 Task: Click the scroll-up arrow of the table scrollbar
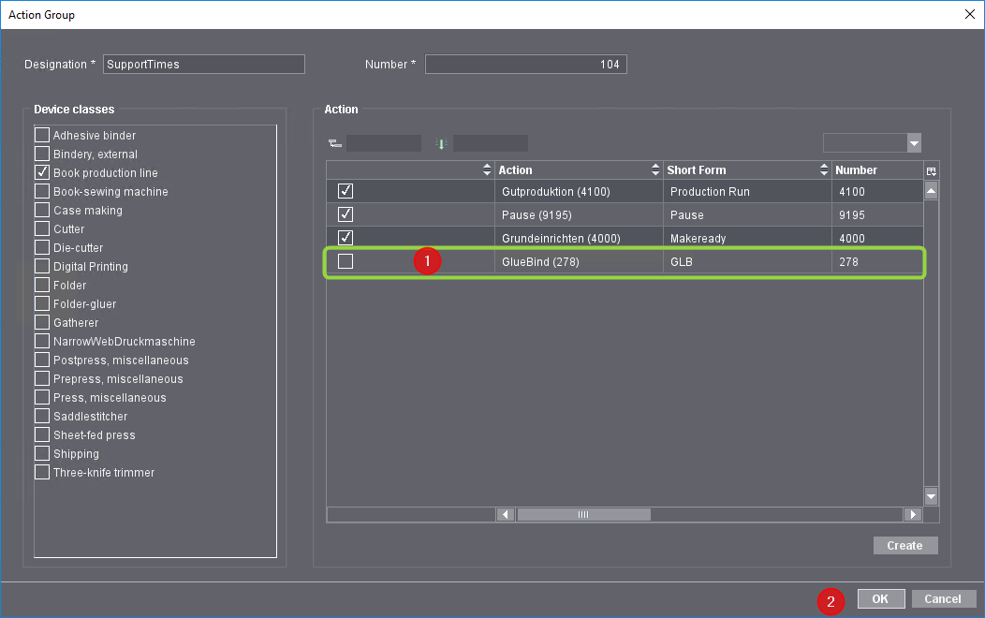(x=931, y=189)
